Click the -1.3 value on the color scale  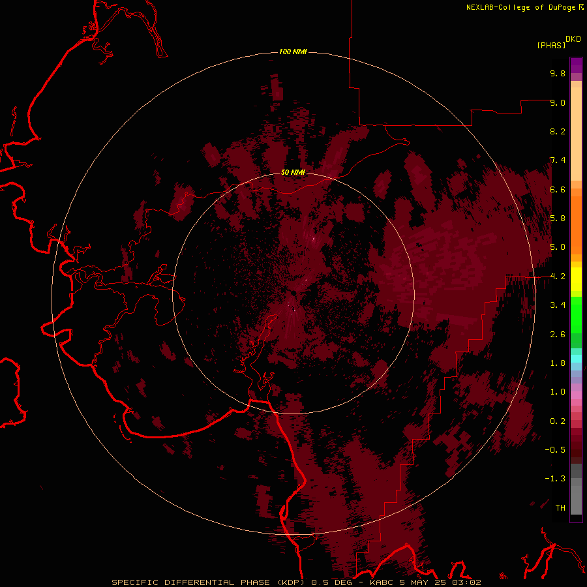pos(555,479)
